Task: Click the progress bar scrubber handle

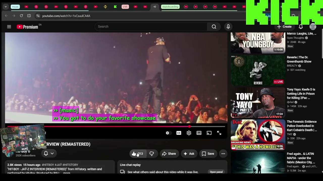Action: point(189,126)
